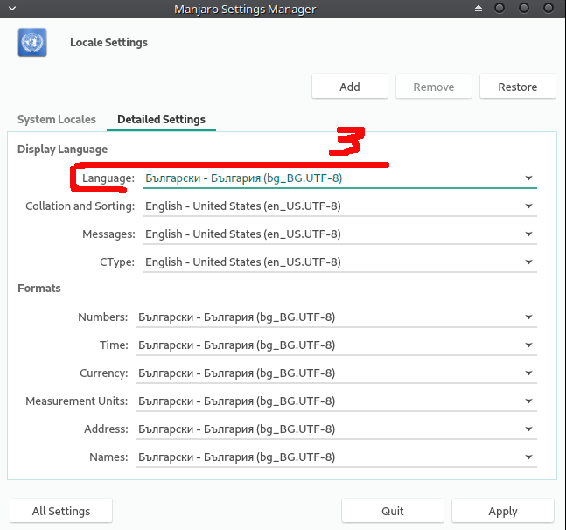Click the Add locale button
566x530 pixels.
[x=350, y=87]
